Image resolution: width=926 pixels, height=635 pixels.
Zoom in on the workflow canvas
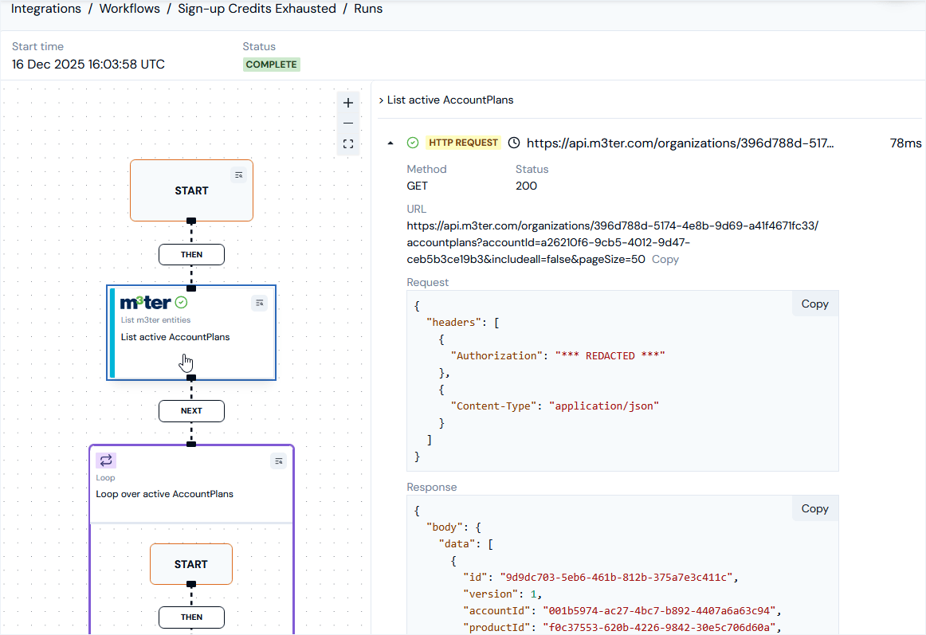pos(348,103)
